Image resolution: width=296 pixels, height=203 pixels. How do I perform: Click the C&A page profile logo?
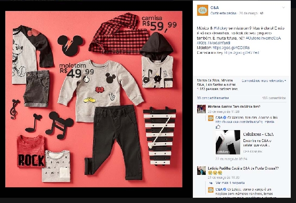point(202,10)
